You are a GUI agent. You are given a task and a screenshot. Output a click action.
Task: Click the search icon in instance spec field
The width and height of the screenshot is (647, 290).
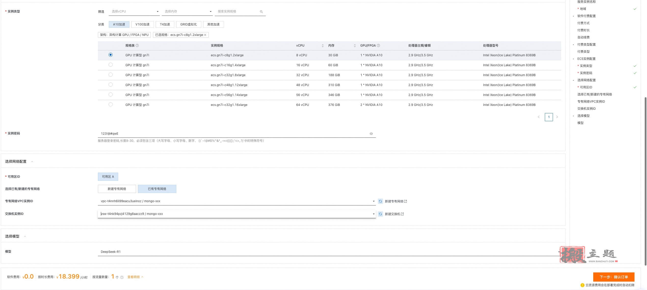[x=261, y=12]
